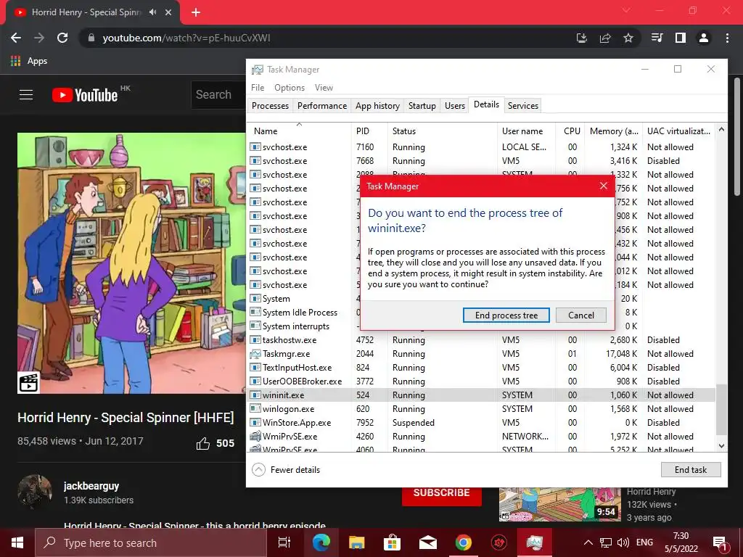This screenshot has width=743, height=557.
Task: Open Mail app from taskbar
Action: (x=428, y=542)
